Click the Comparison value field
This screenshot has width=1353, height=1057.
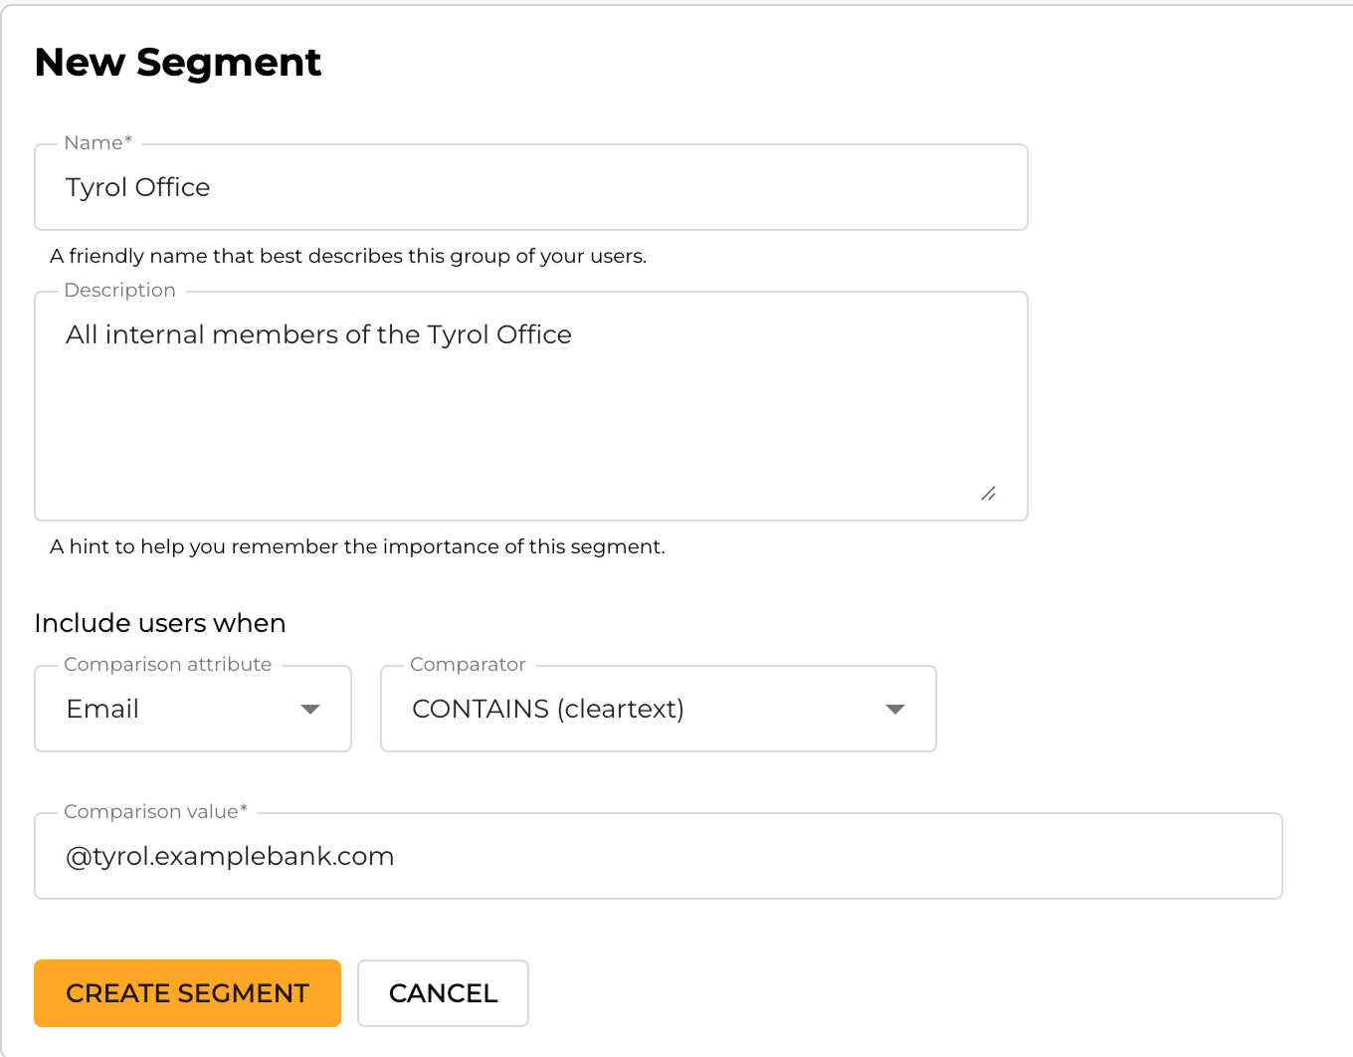tap(659, 856)
